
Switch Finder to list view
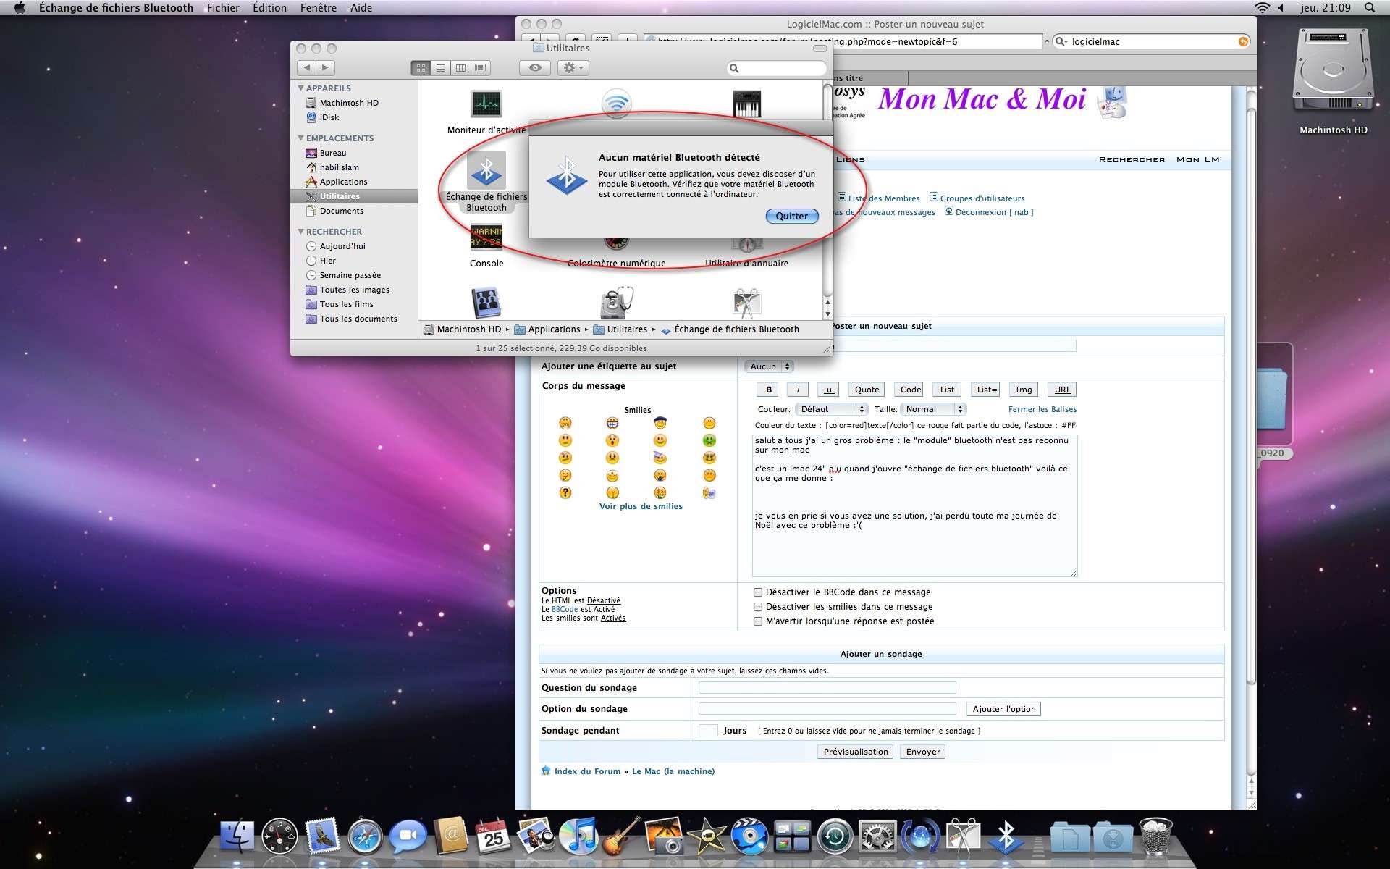440,67
